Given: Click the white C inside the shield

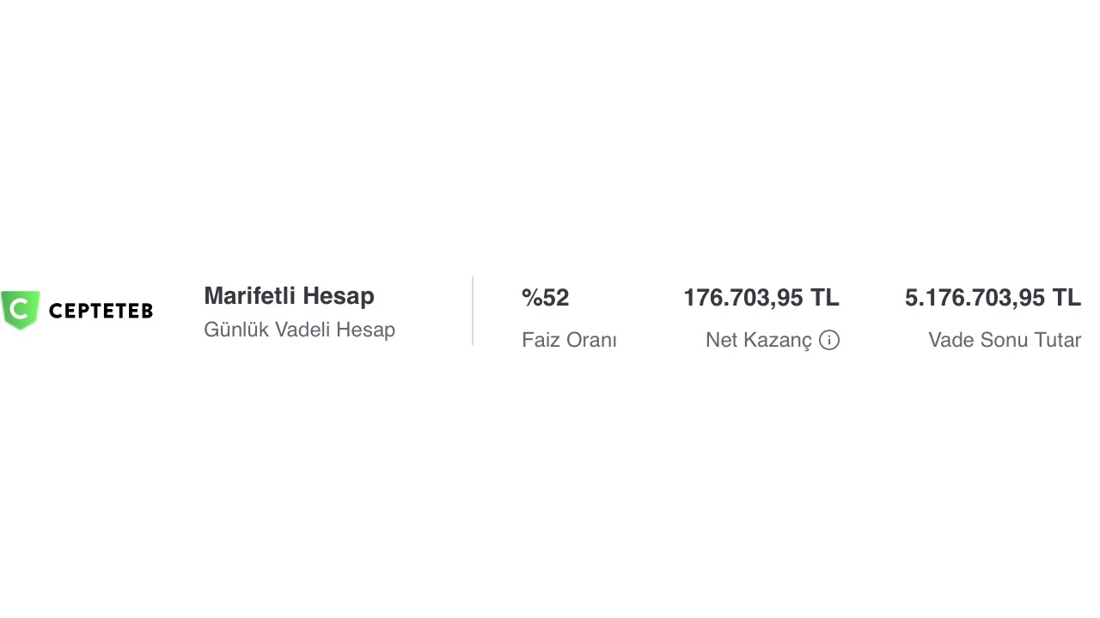Looking at the screenshot, I should (x=20, y=309).
